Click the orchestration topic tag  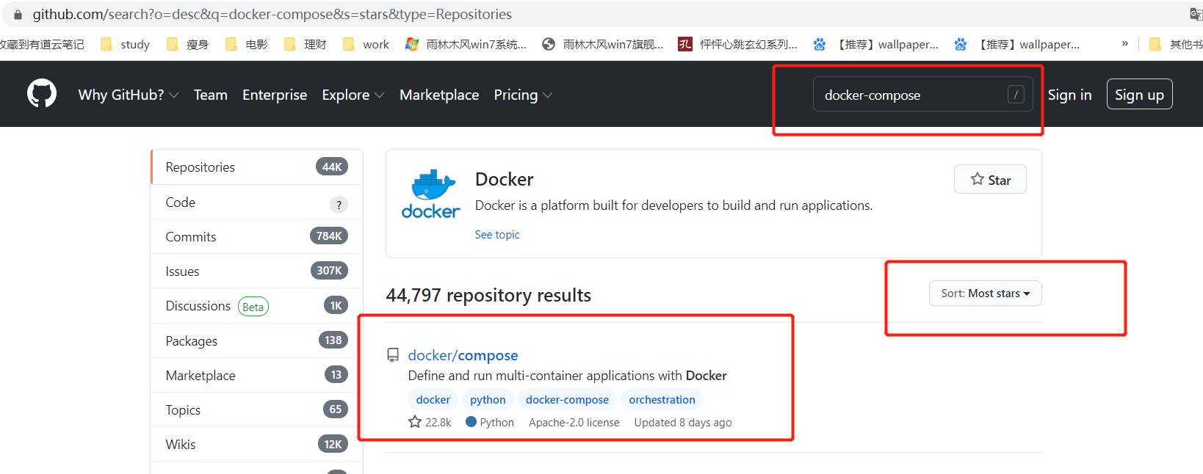(662, 400)
